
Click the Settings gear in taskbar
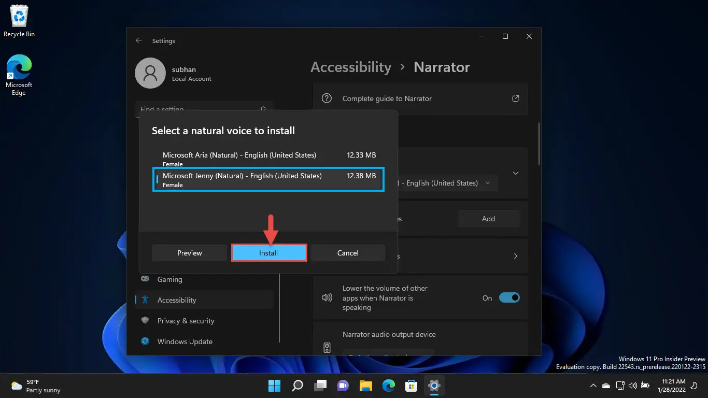pos(434,386)
